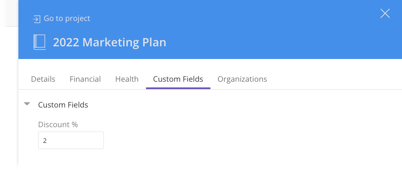
Task: Click the purple underline under Custom Fields
Action: click(x=178, y=88)
